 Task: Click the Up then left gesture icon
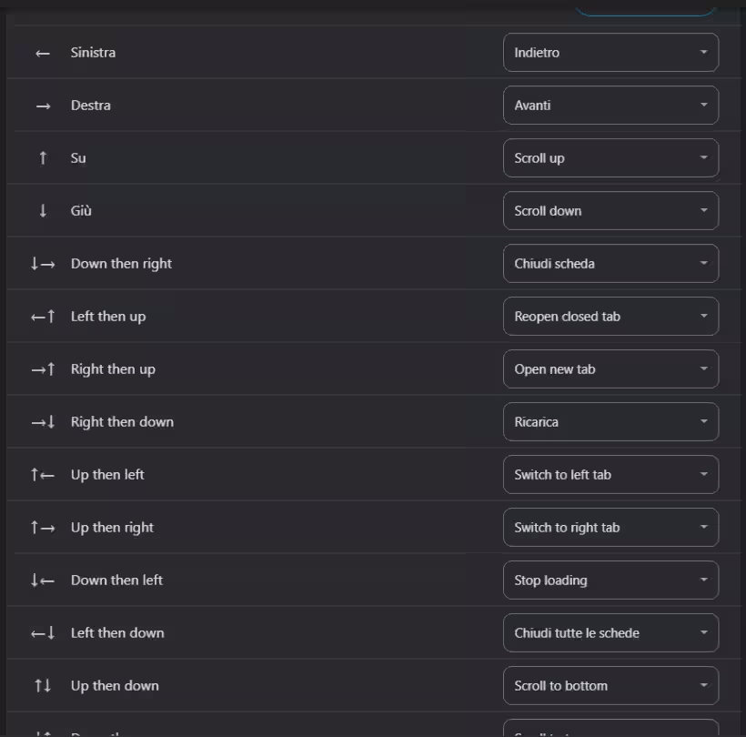coord(43,474)
